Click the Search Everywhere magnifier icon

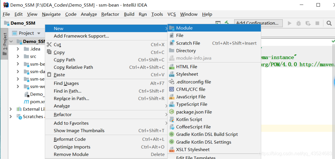[x=329, y=23]
